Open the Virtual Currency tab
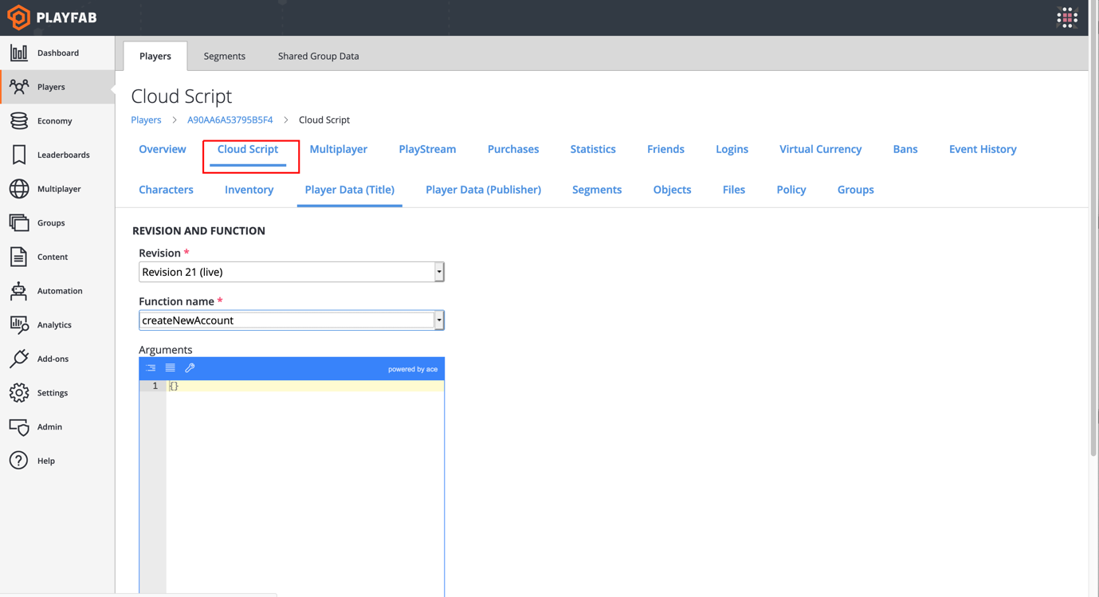1099x597 pixels. pyautogui.click(x=821, y=149)
